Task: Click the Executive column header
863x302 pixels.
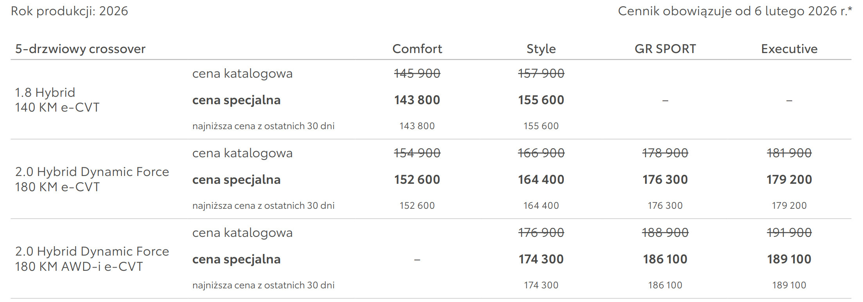Action: tap(789, 49)
